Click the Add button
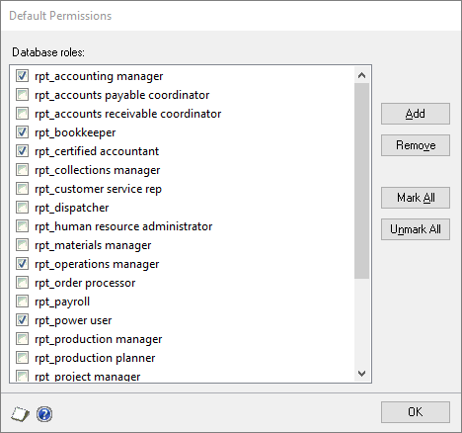 [x=416, y=114]
